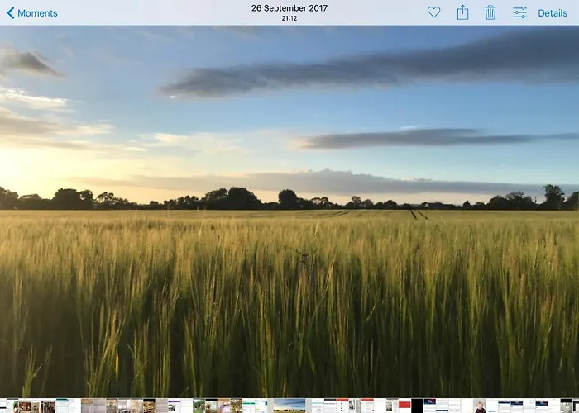Screen dimensions: 579x413
Task: Open the share sheet icon
Action: click(x=462, y=12)
